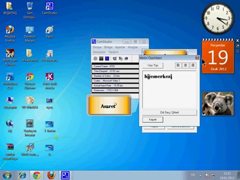Click the blue Stop button in CamStudio
This screenshot has height=180, width=240.
[x=107, y=58]
